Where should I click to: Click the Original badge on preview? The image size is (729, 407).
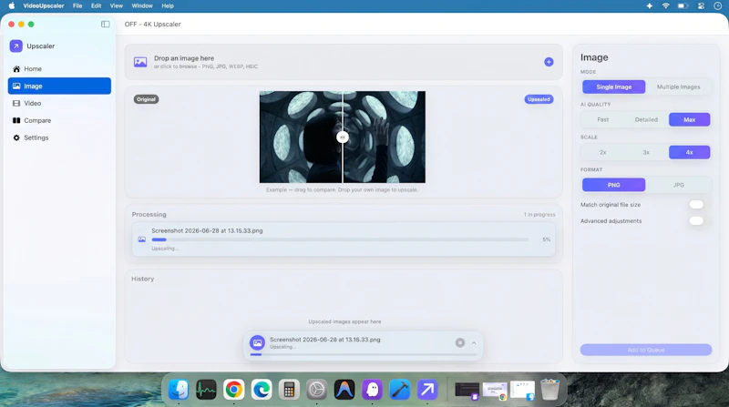[x=146, y=99]
